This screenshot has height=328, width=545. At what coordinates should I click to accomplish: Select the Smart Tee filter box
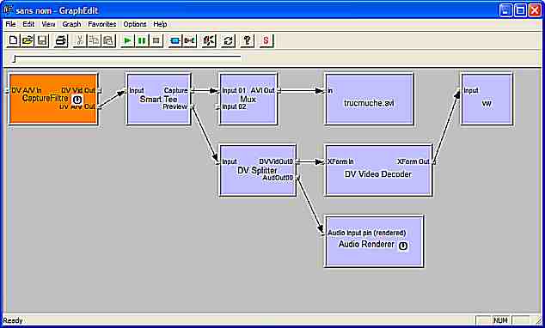pos(158,99)
